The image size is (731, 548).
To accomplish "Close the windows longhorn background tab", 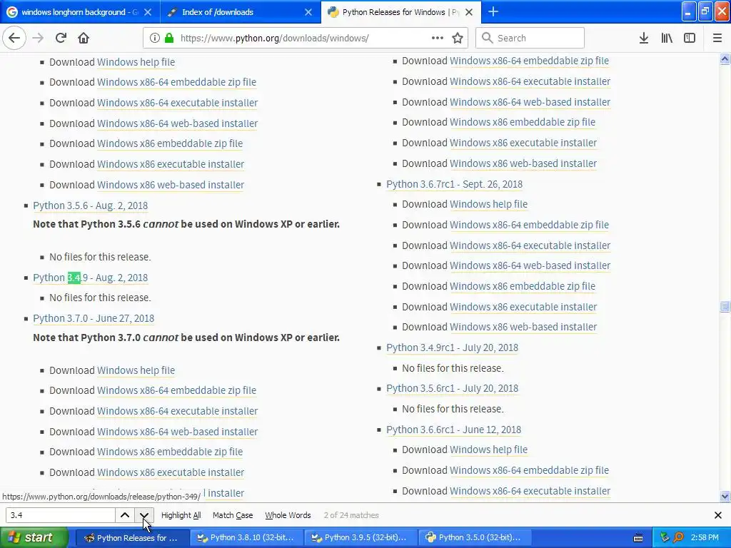I will coord(148,12).
